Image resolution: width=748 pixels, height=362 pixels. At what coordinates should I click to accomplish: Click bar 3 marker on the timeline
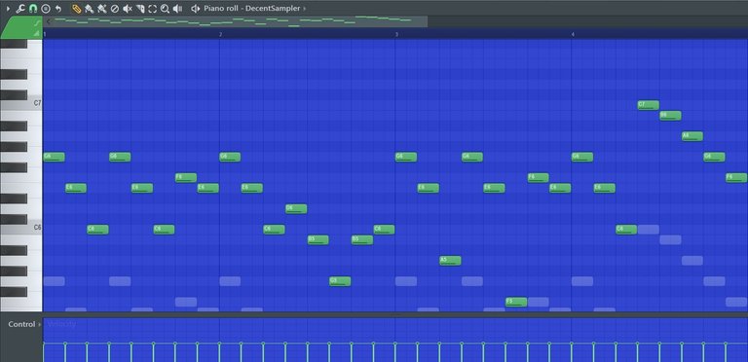[397, 34]
